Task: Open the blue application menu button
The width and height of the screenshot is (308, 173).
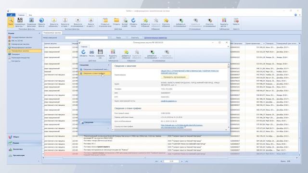Action: [11, 15]
